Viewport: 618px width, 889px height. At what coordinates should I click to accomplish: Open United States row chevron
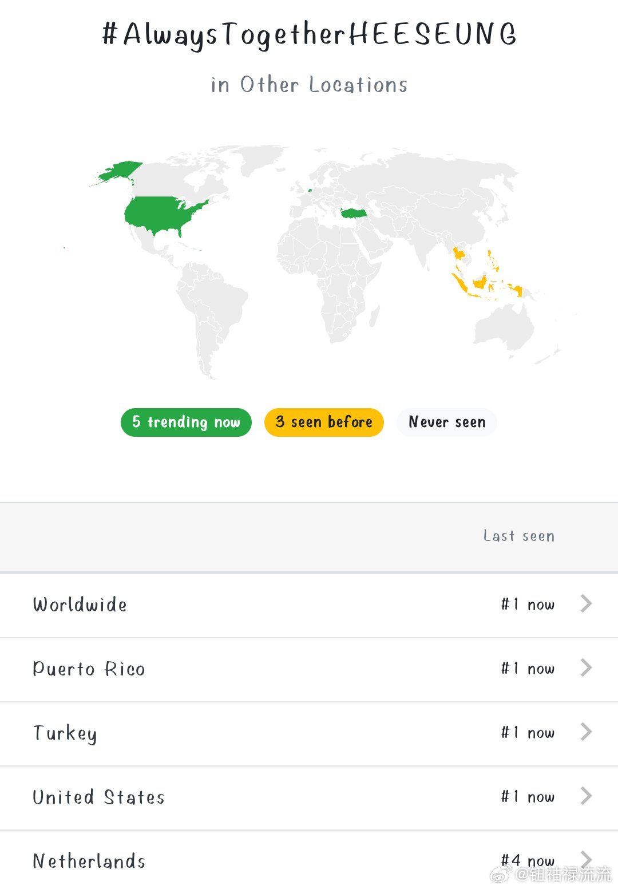[x=586, y=796]
